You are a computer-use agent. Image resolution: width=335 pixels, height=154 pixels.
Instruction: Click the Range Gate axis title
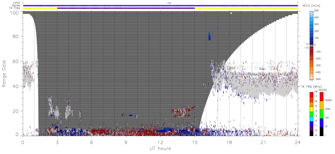coord(4,74)
